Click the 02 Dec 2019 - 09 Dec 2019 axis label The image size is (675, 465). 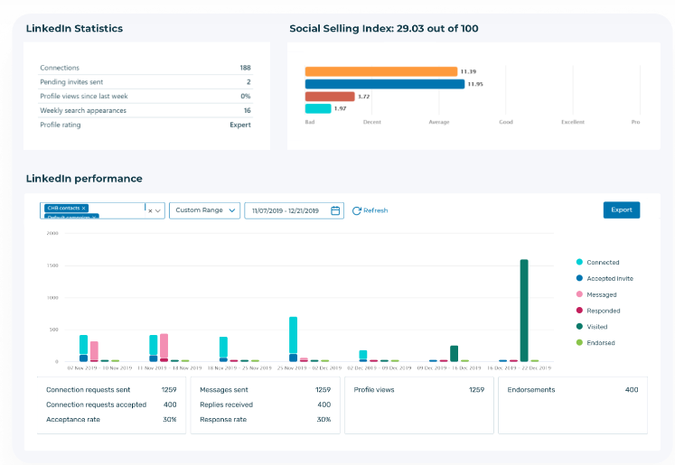379,368
